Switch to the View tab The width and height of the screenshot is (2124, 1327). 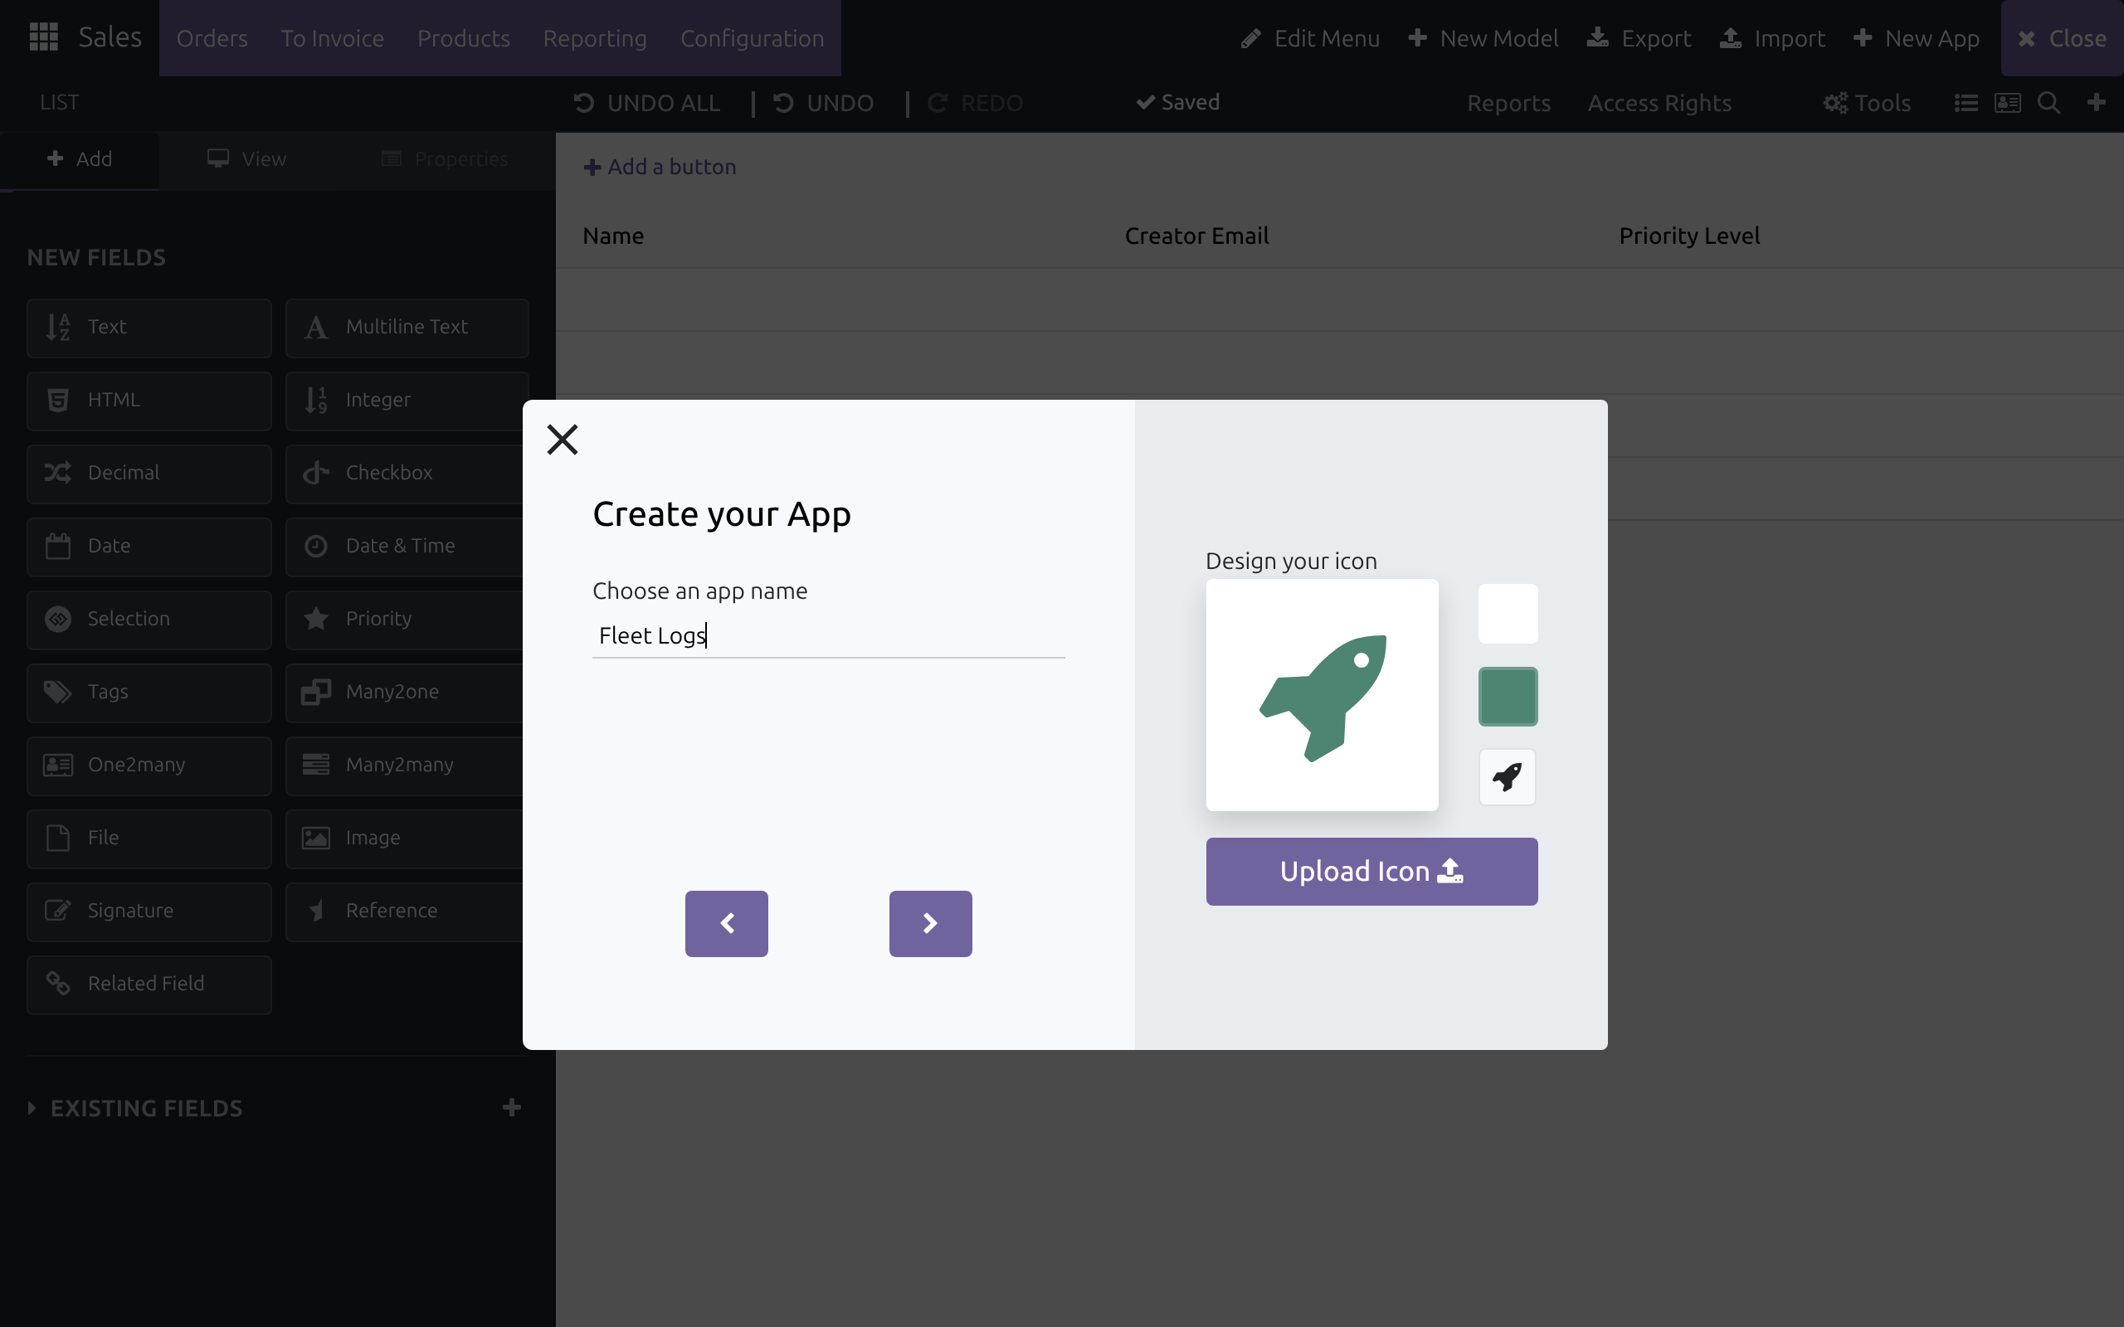tap(246, 159)
